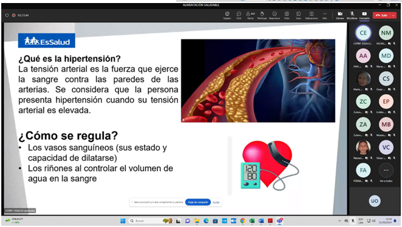
Task: Switch ESP keyboard language indicator
Action: [x=361, y=221]
